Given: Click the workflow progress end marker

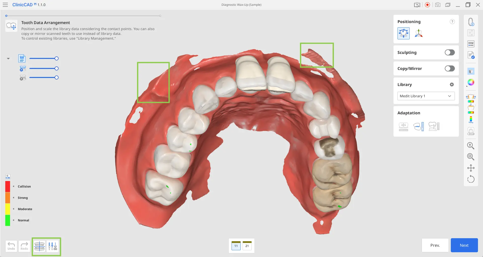Looking at the screenshot, I should tap(160, 16).
